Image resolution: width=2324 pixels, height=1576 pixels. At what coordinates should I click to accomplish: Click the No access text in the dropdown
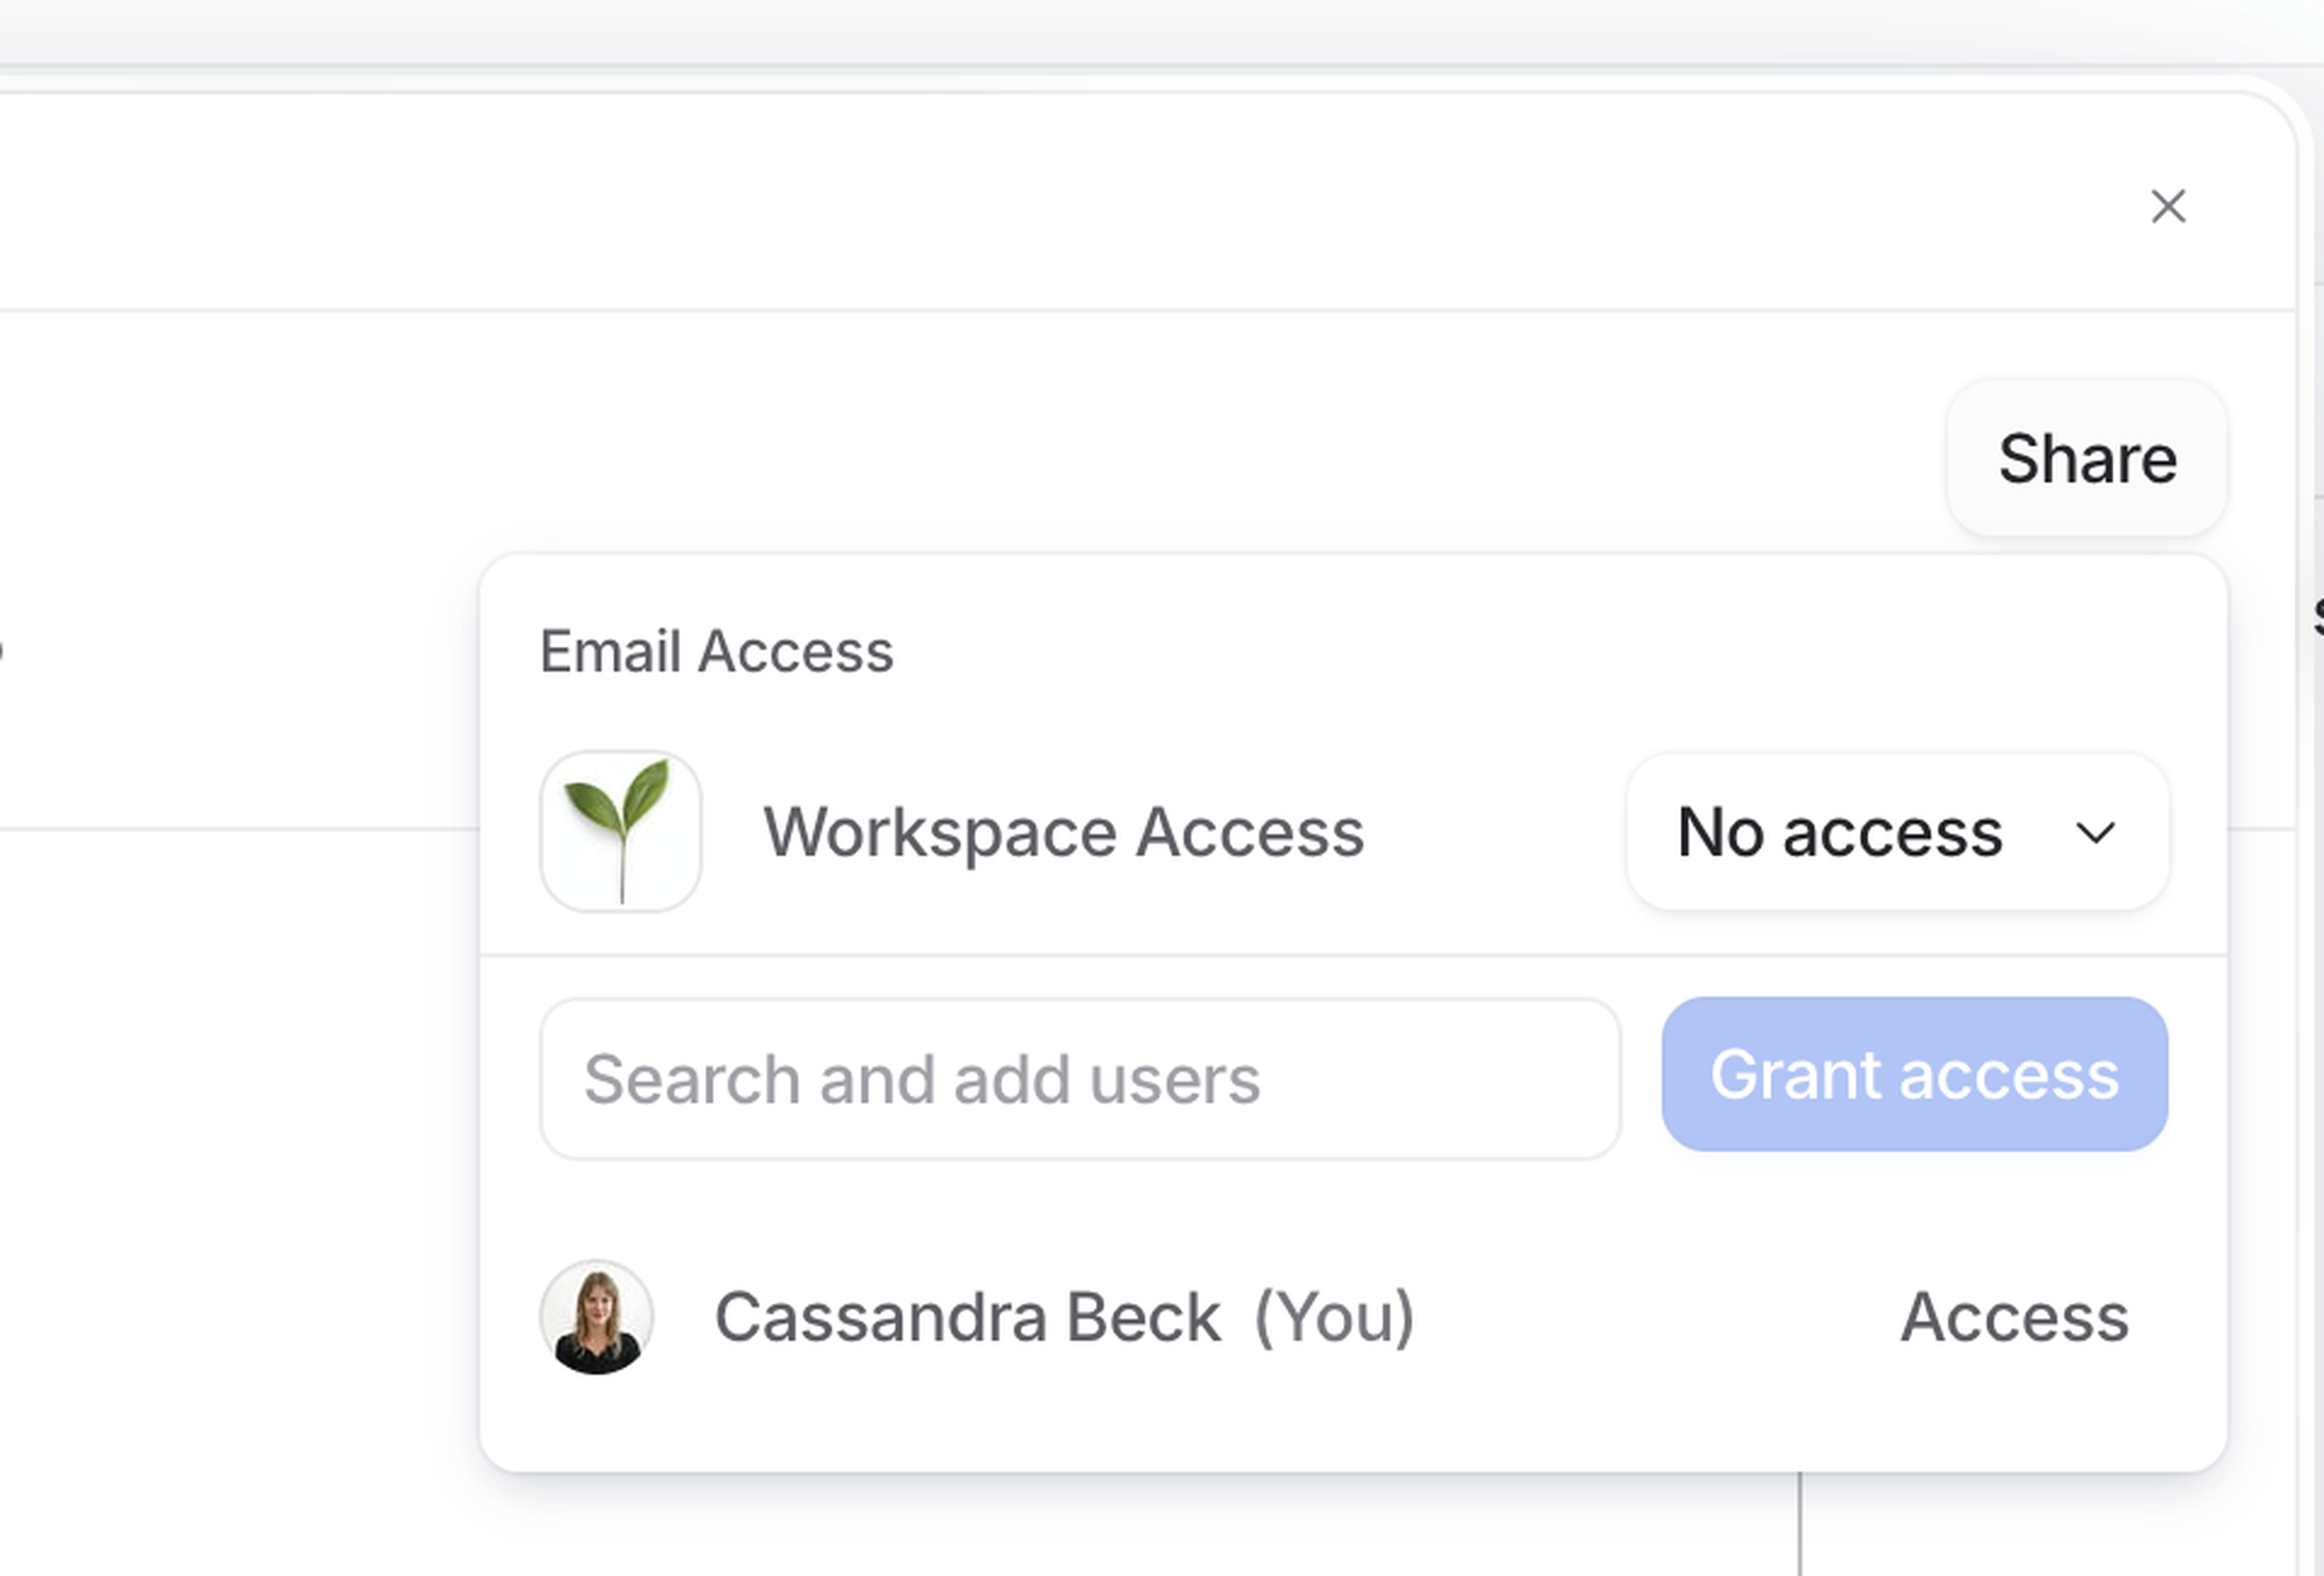[x=1839, y=831]
